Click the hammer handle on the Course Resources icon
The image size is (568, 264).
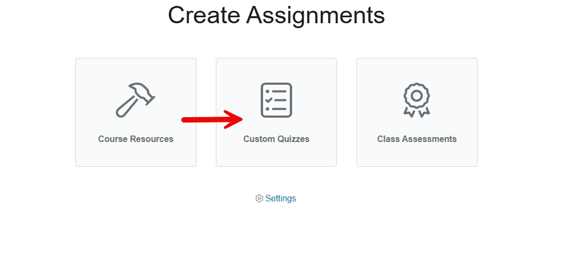pos(126,107)
